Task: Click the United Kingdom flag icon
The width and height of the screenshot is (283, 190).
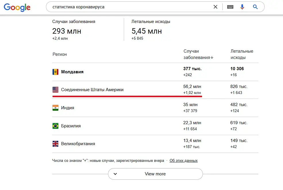Action: point(55,144)
